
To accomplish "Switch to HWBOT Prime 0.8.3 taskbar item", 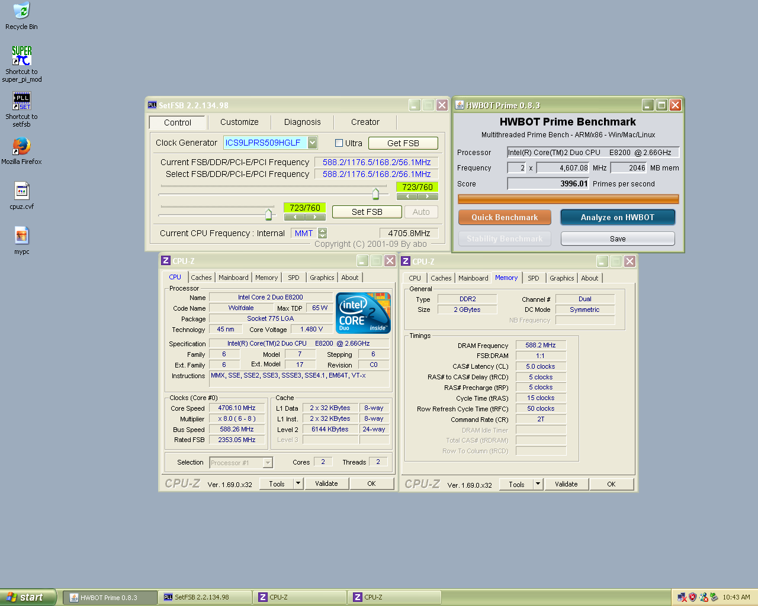I will [110, 597].
